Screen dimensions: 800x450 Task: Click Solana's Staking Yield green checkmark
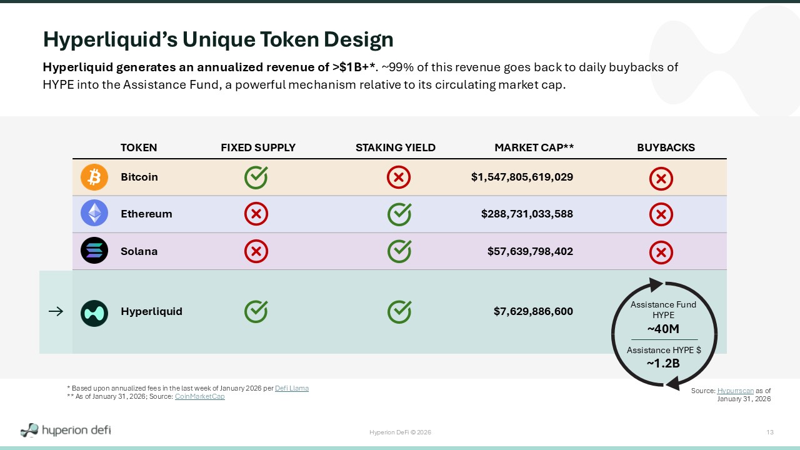[399, 251]
